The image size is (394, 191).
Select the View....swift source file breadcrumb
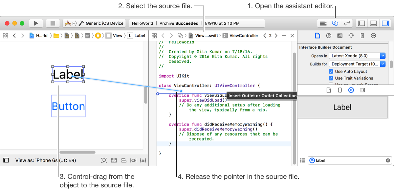coord(203,36)
